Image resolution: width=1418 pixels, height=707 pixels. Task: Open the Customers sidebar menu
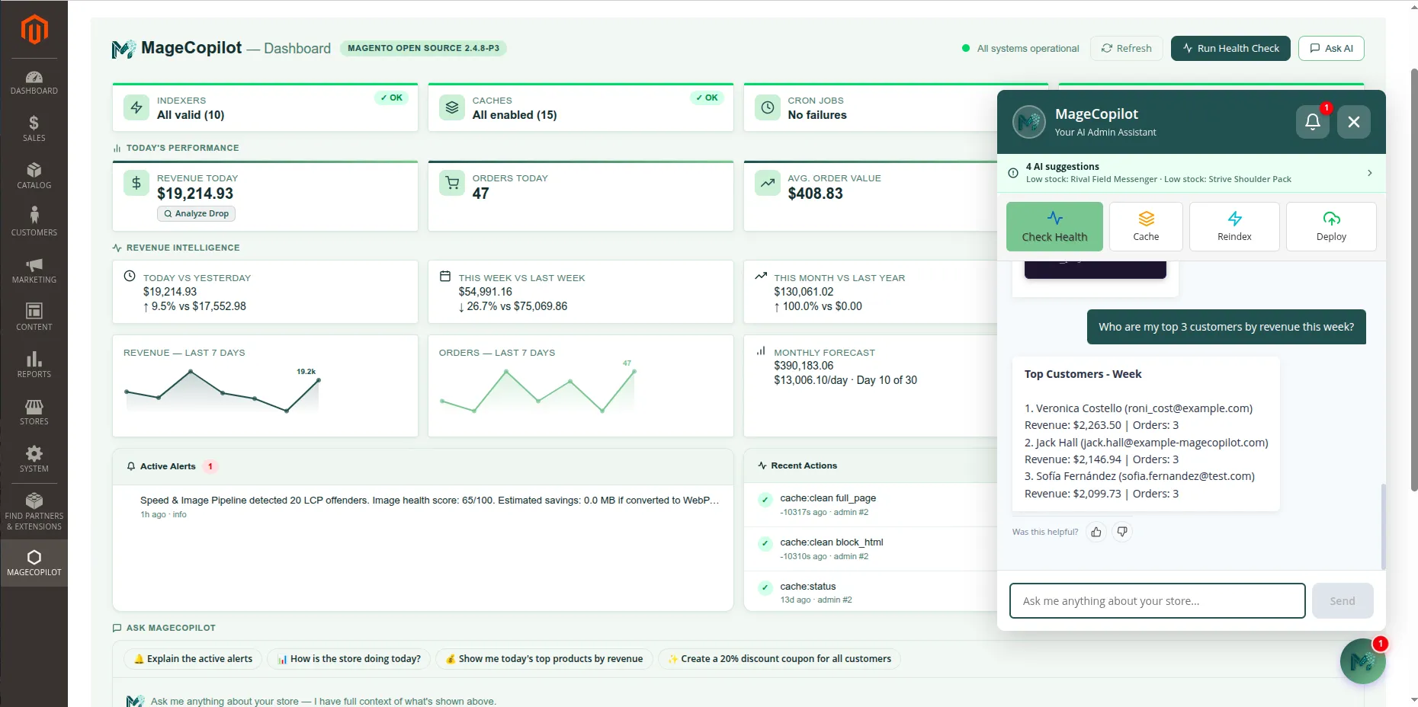pyautogui.click(x=34, y=223)
